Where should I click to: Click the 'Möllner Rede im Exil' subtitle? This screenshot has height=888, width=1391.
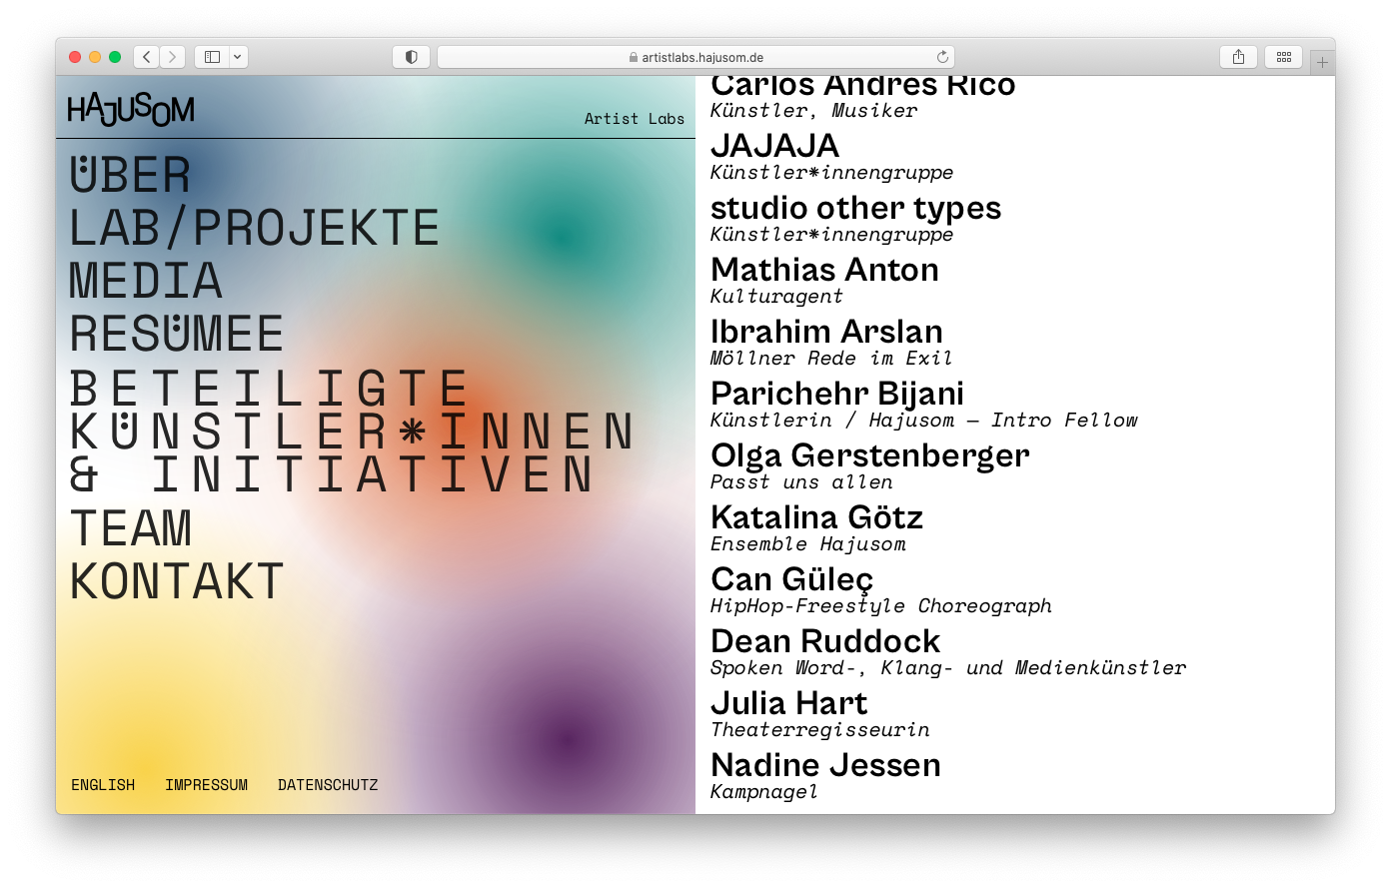coord(831,358)
